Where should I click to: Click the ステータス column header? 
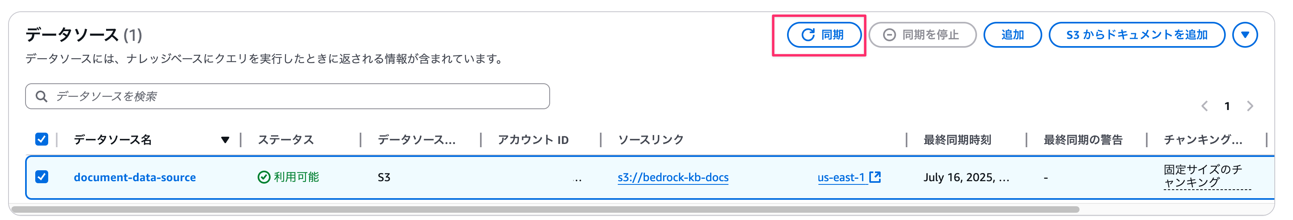286,140
